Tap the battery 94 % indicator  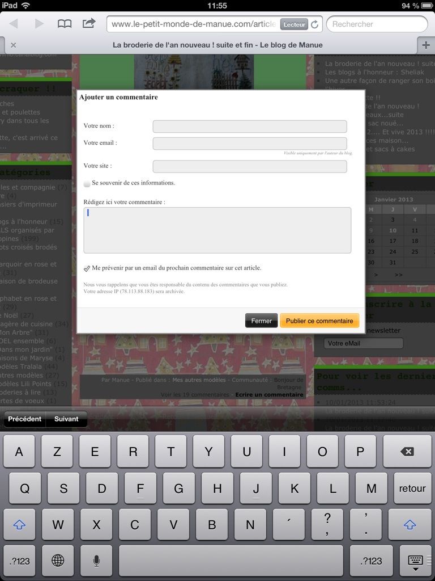417,6
